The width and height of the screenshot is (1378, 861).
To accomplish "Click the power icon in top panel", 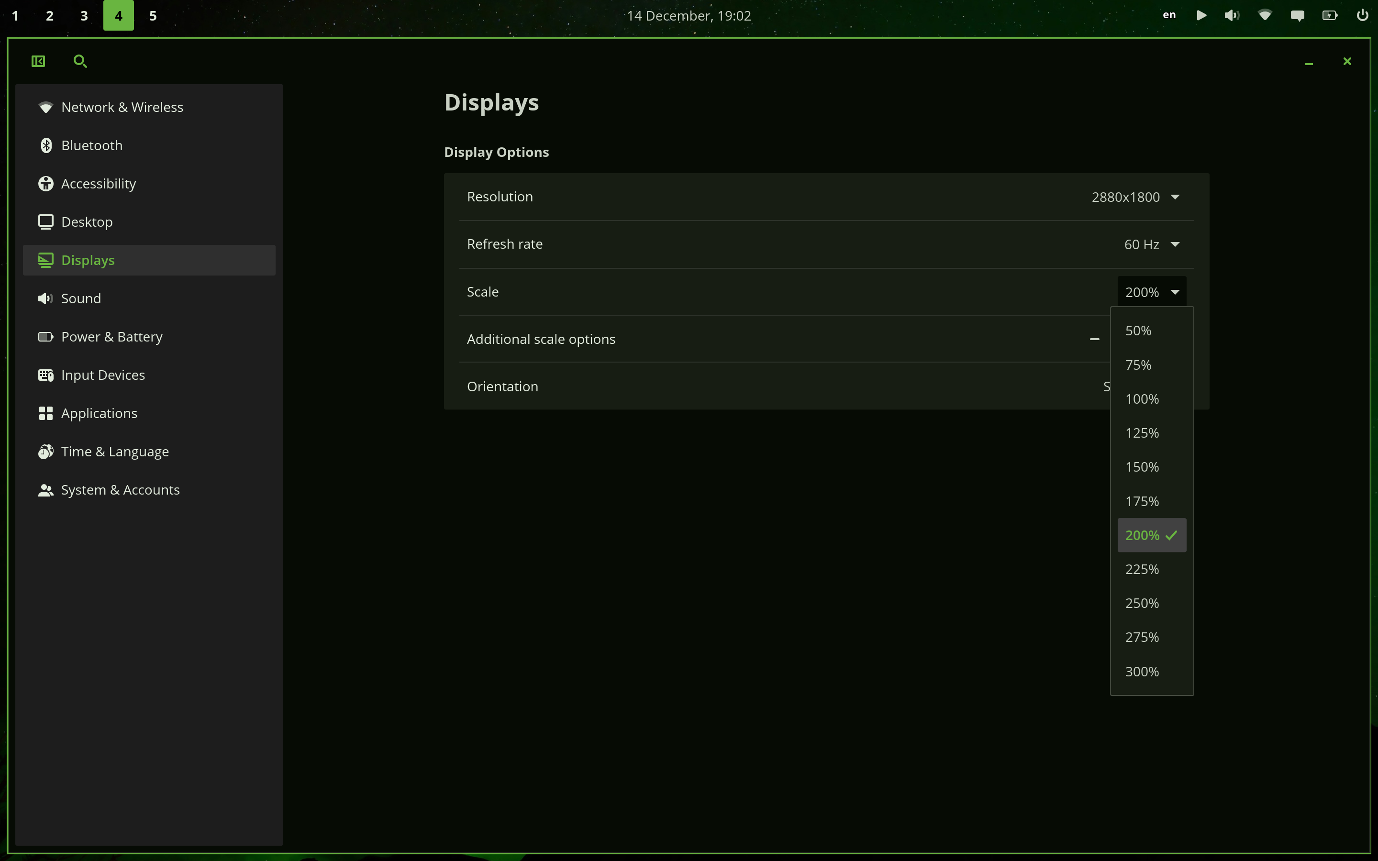I will (x=1362, y=15).
